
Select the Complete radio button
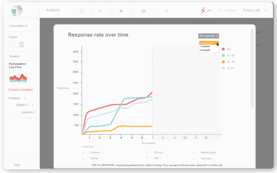point(220,11)
